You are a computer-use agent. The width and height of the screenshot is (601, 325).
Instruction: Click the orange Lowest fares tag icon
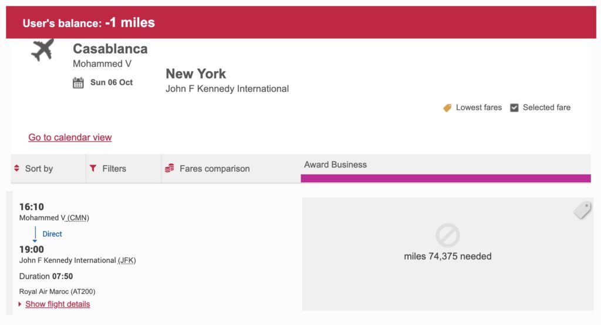pos(447,108)
